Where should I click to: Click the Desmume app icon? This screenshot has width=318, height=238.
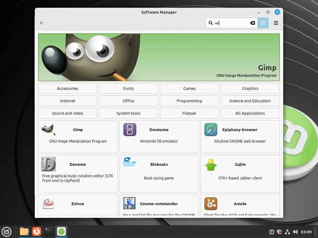click(129, 130)
